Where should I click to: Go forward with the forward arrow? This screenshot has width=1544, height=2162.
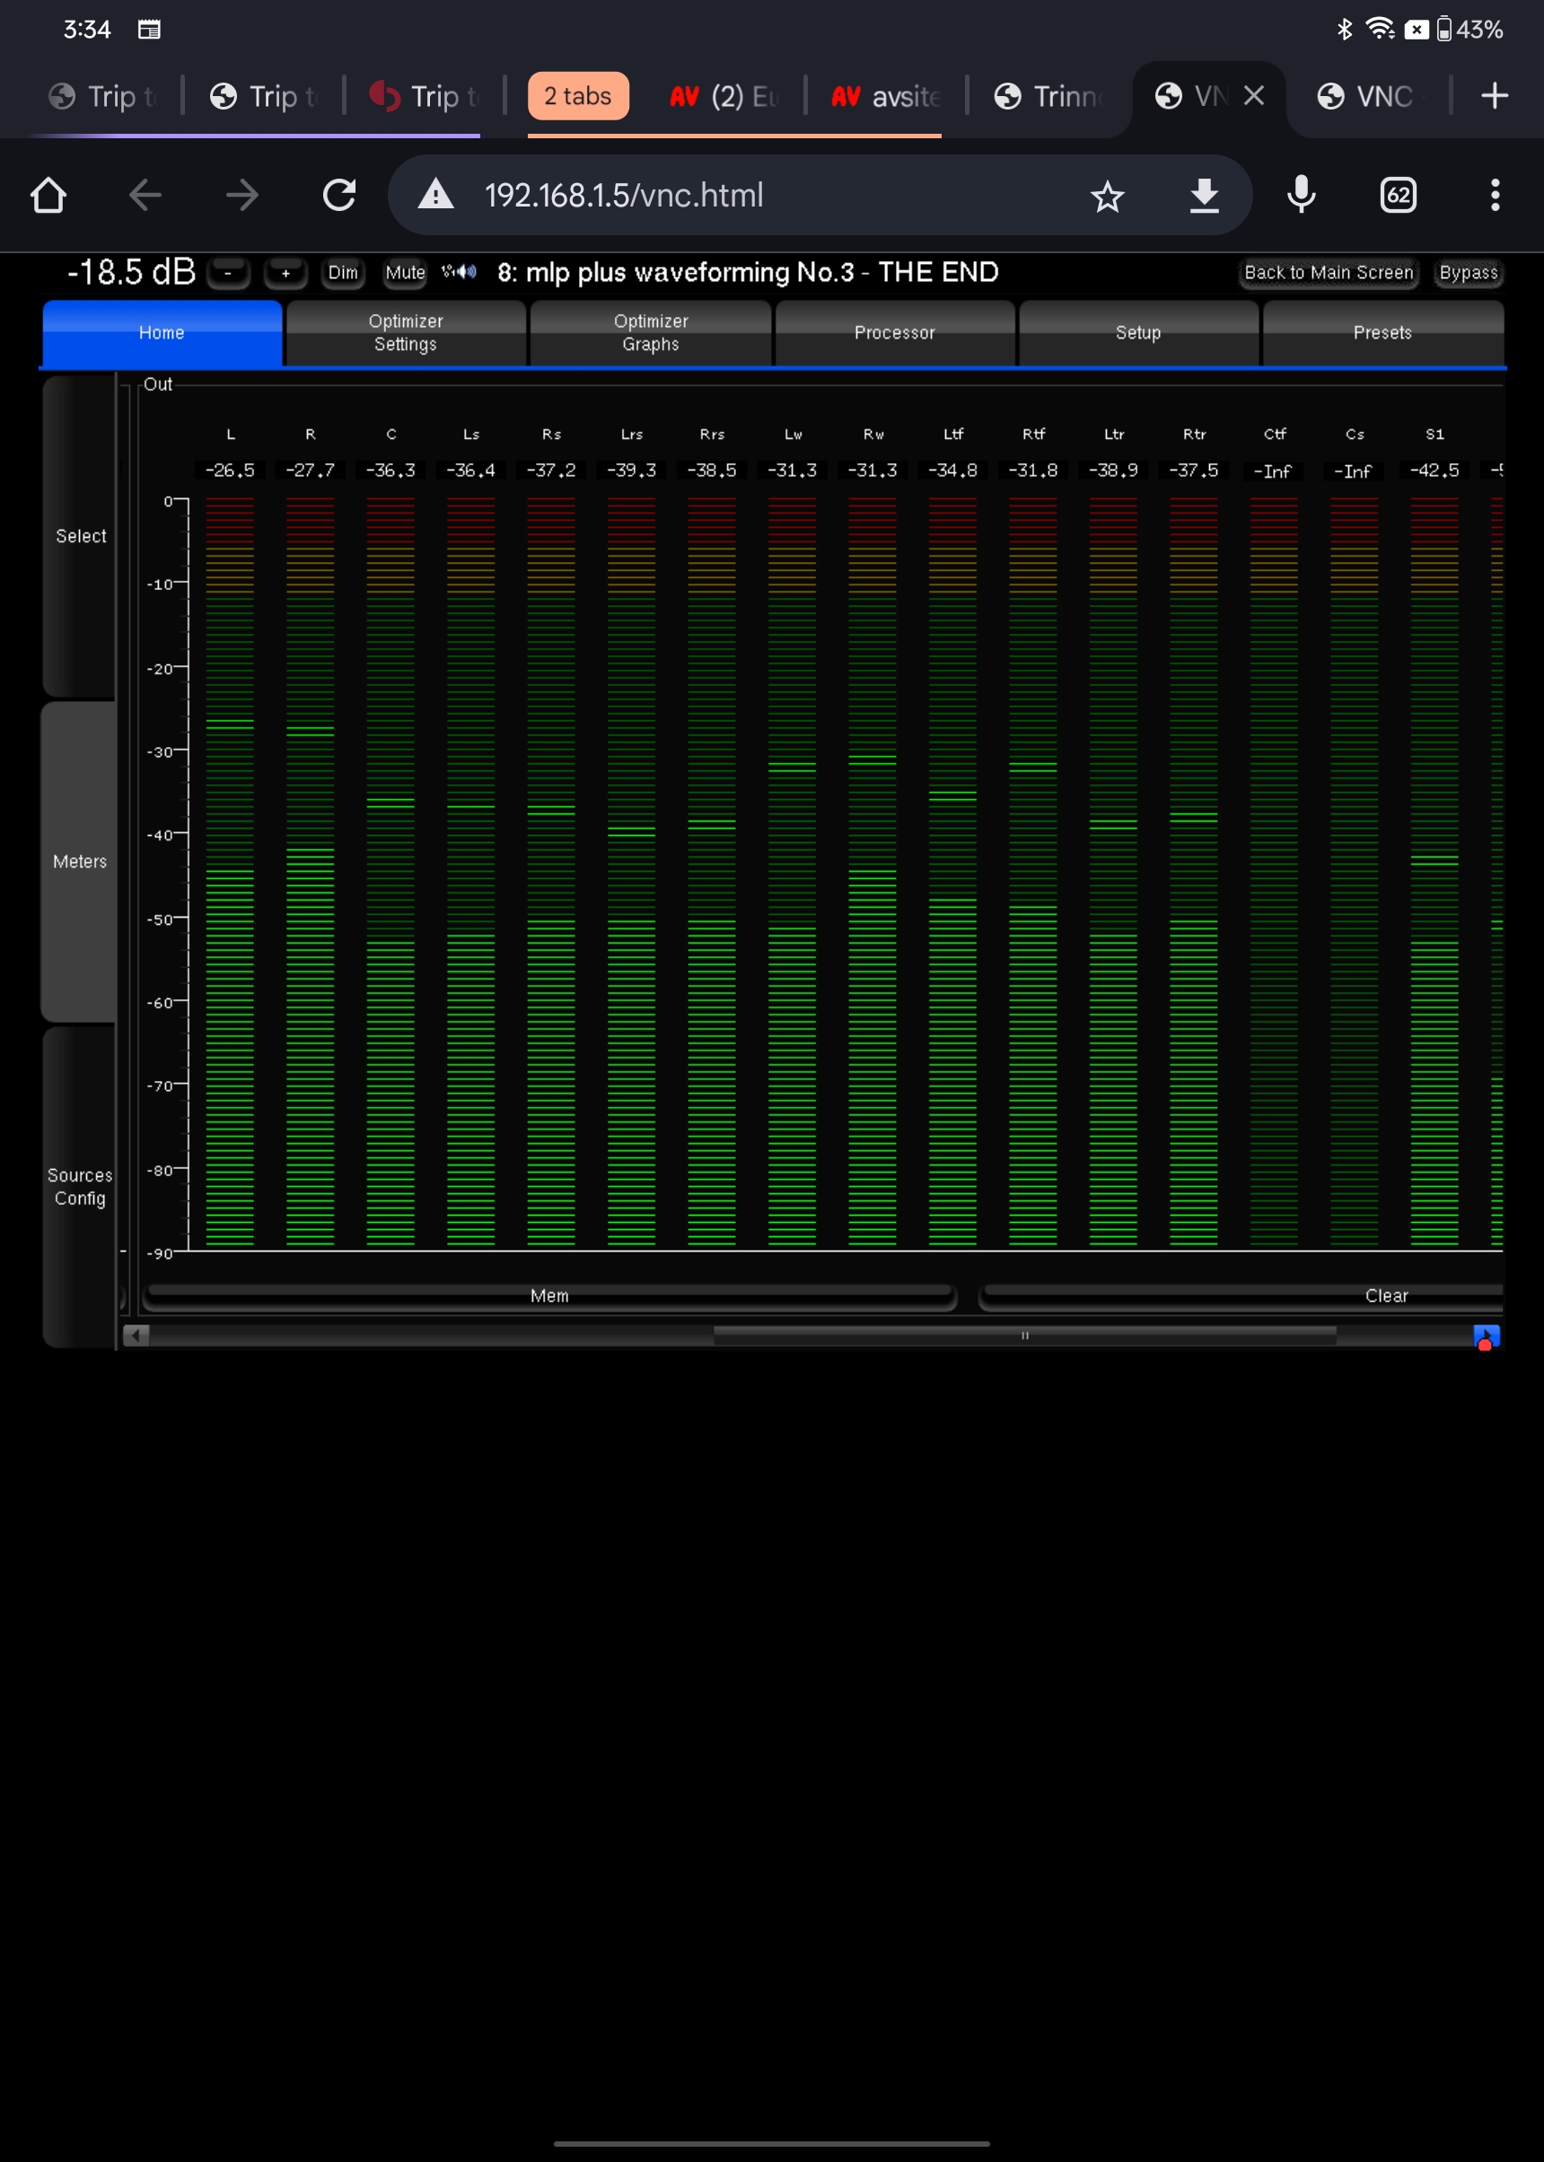pyautogui.click(x=242, y=196)
